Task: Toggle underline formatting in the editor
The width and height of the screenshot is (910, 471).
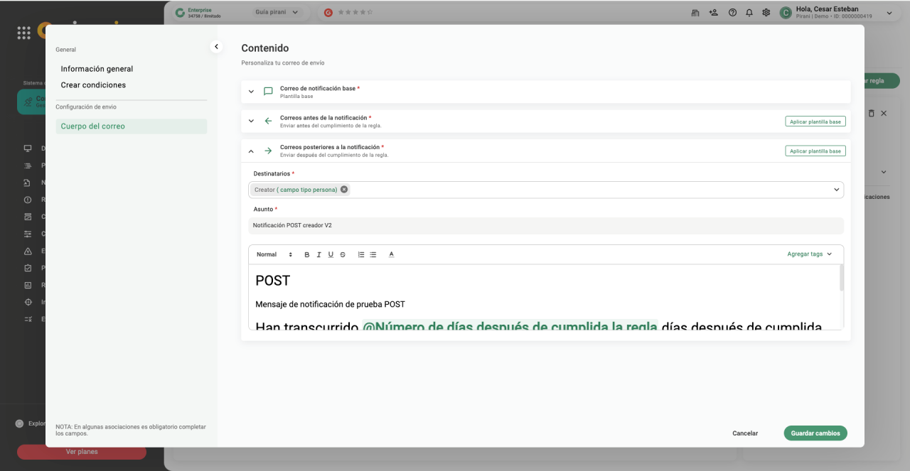Action: point(331,254)
